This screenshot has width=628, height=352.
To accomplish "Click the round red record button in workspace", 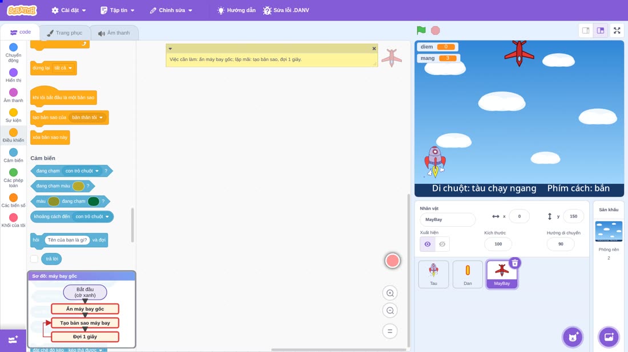I will 393,260.
